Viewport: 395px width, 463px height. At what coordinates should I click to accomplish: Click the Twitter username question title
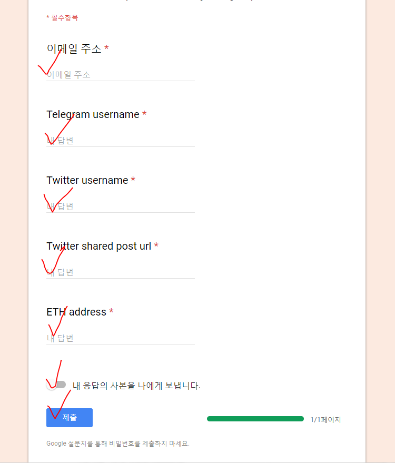(x=87, y=181)
